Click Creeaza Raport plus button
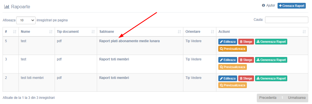Image resolution: width=312 pixels, height=104 pixels. (x=292, y=6)
